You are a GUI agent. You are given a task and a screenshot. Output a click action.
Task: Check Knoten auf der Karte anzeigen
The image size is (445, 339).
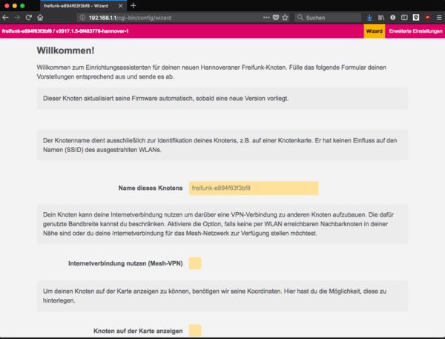click(195, 330)
